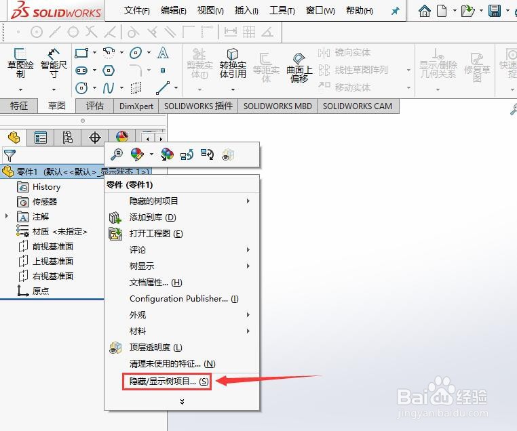Screen dimensions: 517x431
Task: Expand the rectangle tool dropdown arrow
Action: (94, 53)
